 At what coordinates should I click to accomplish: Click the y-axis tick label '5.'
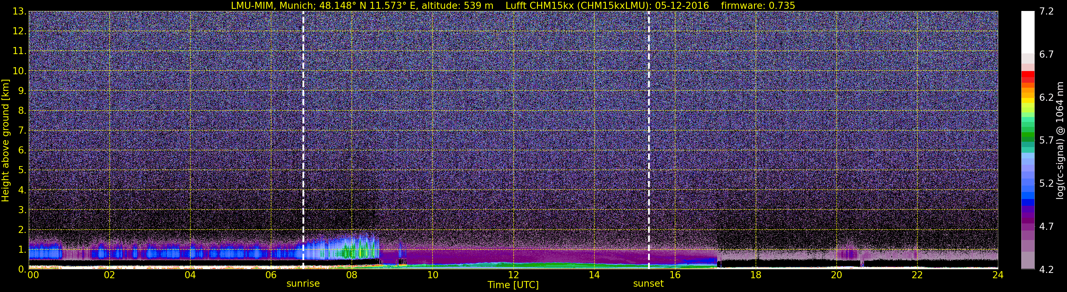tap(22, 170)
